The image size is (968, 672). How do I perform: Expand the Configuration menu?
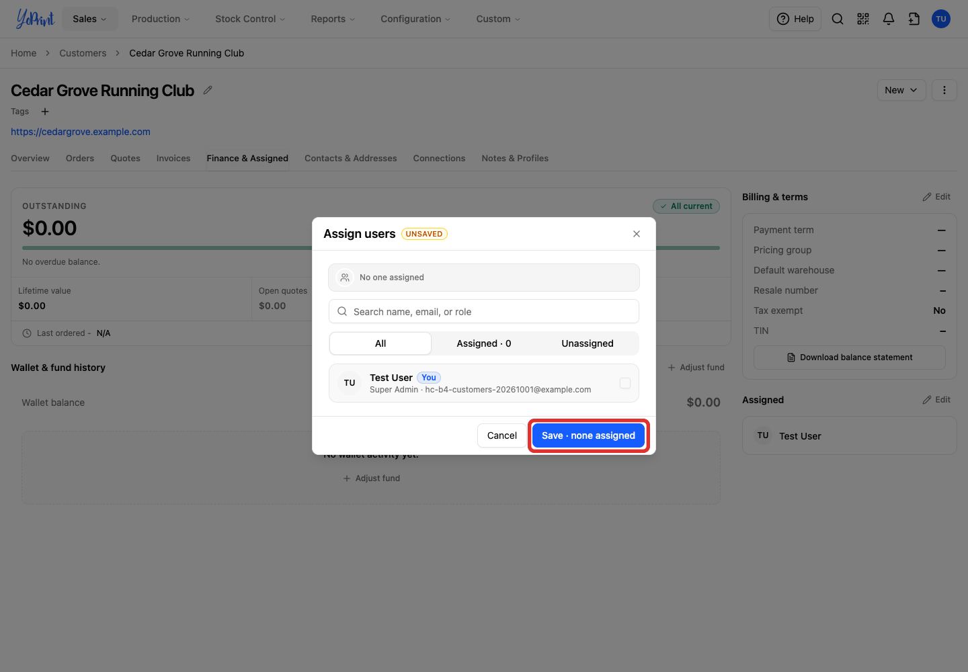[x=415, y=19]
